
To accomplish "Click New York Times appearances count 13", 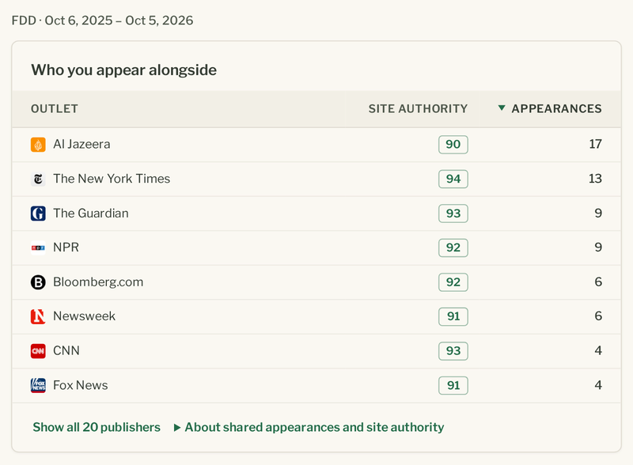I will (595, 179).
